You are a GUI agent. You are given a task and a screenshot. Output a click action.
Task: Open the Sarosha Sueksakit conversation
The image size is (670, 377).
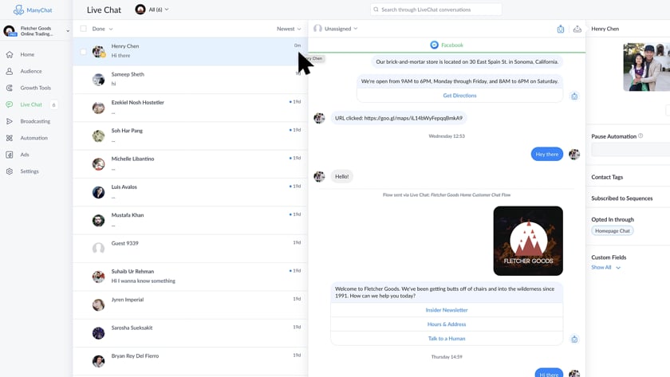pyautogui.click(x=190, y=333)
